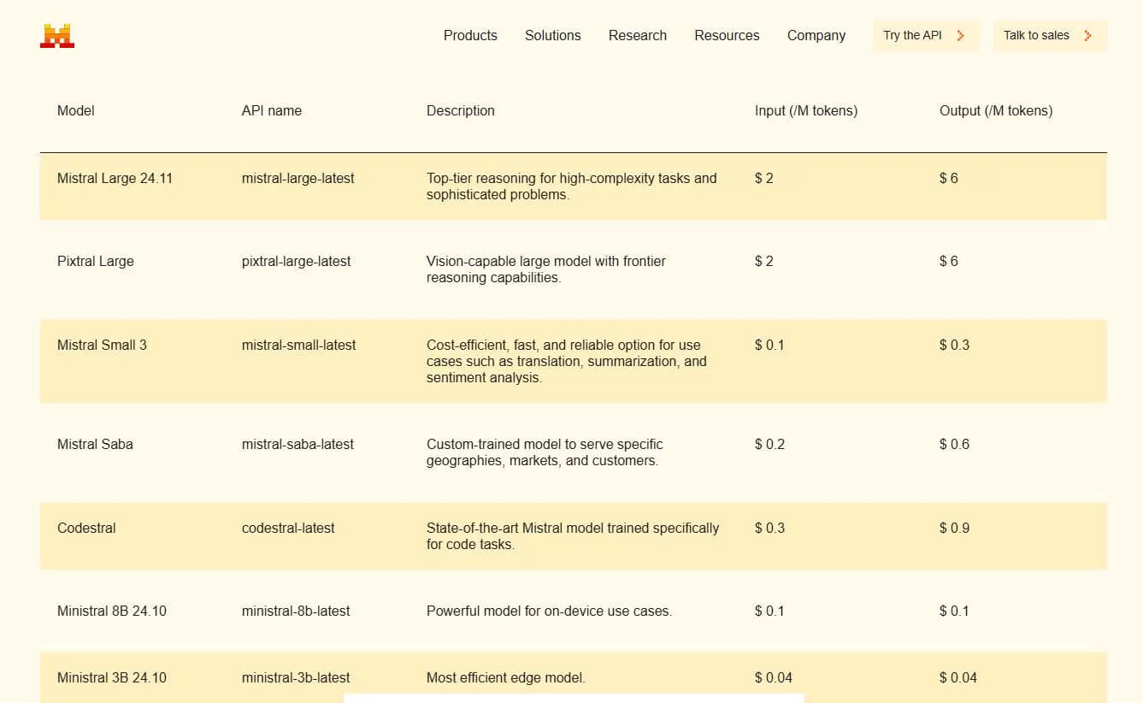Click the Output (/M tokens) column header
The image size is (1143, 703).
pos(995,110)
